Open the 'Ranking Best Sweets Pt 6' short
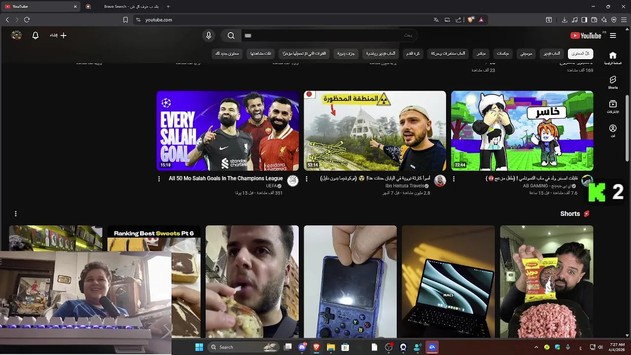The width and height of the screenshot is (631, 355). (x=154, y=282)
